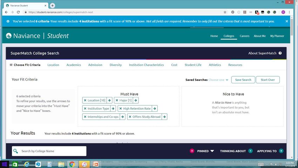Screen dimensions: 298x168
Task: Remove the High Retention Rate criterion
Action: 121,108
